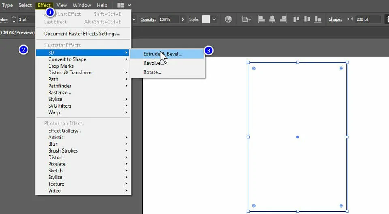This screenshot has height=214, width=389.
Task: Click the Shape properties link
Action: coord(335,19)
